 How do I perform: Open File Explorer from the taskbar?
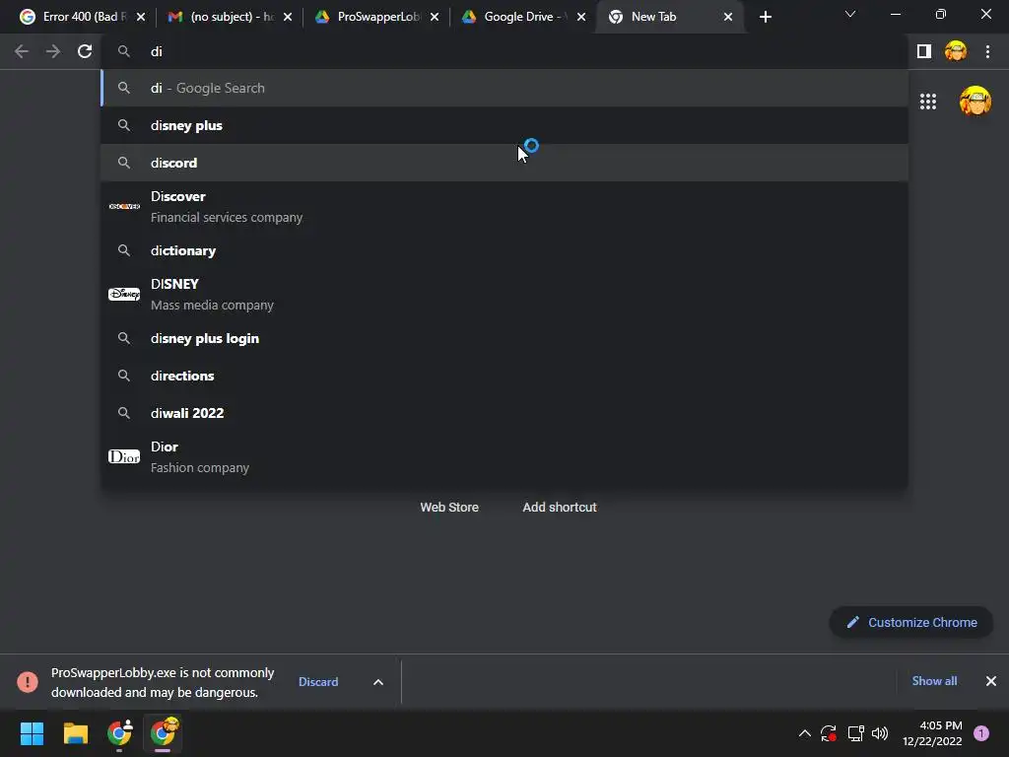coord(75,733)
